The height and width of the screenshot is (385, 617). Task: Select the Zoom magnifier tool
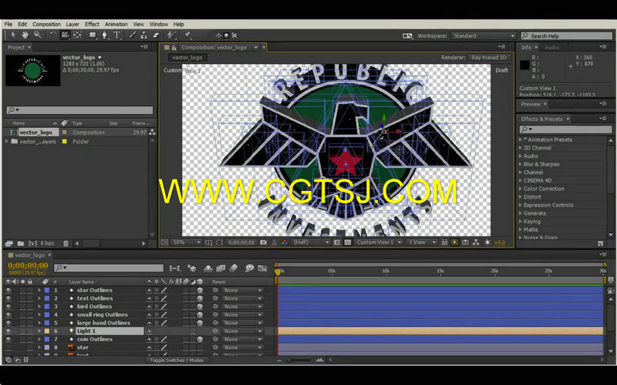tap(37, 35)
